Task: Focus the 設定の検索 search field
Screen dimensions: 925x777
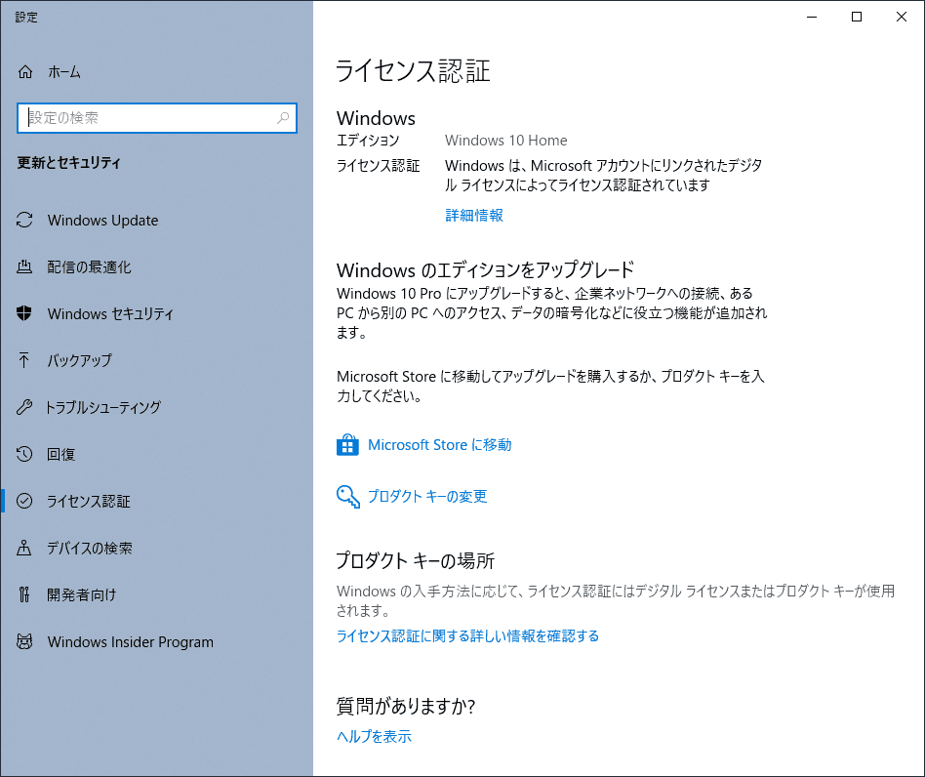Action: [x=146, y=118]
